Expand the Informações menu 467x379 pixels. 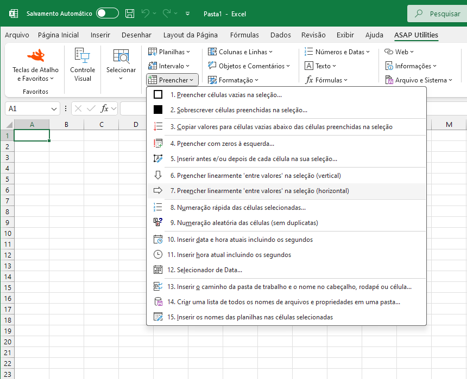[x=411, y=66]
